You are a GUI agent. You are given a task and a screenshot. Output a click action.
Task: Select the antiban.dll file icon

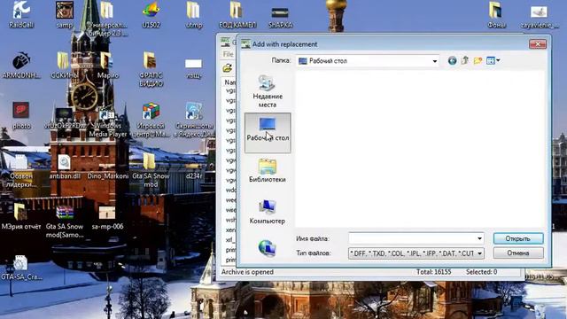[65, 167]
